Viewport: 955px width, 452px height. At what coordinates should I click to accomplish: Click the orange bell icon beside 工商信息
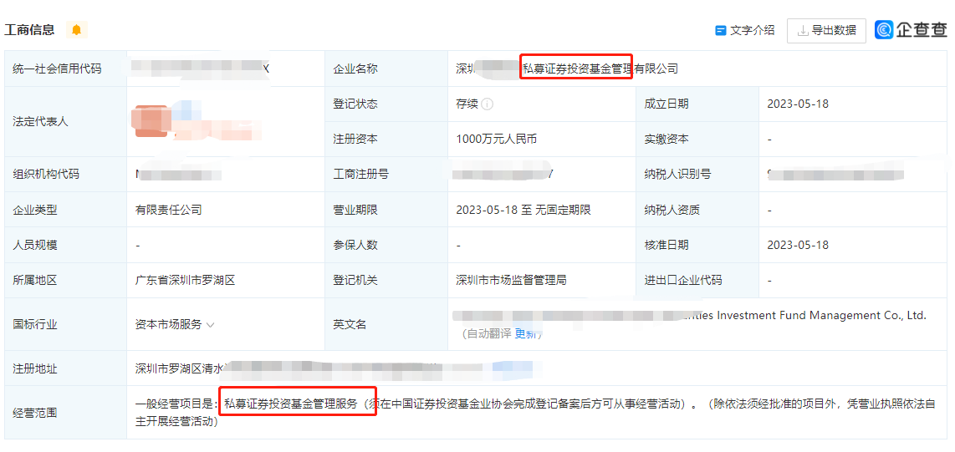click(77, 30)
